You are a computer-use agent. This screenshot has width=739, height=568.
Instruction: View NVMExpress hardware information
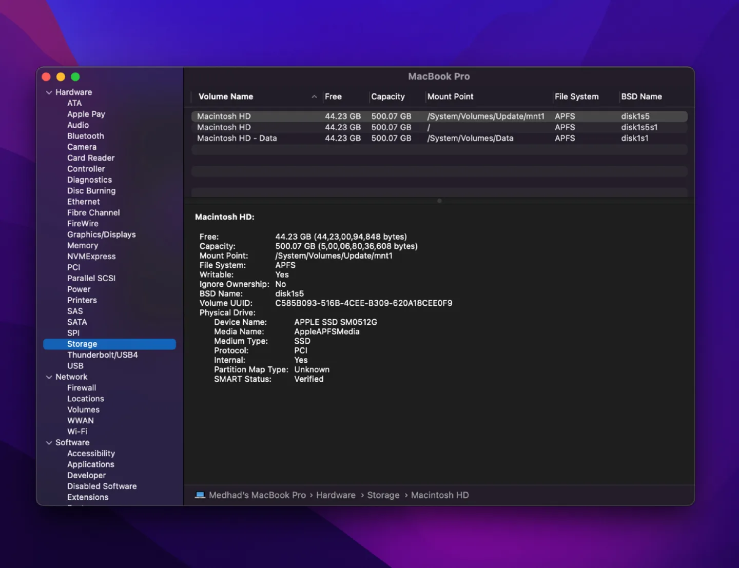pyautogui.click(x=91, y=256)
